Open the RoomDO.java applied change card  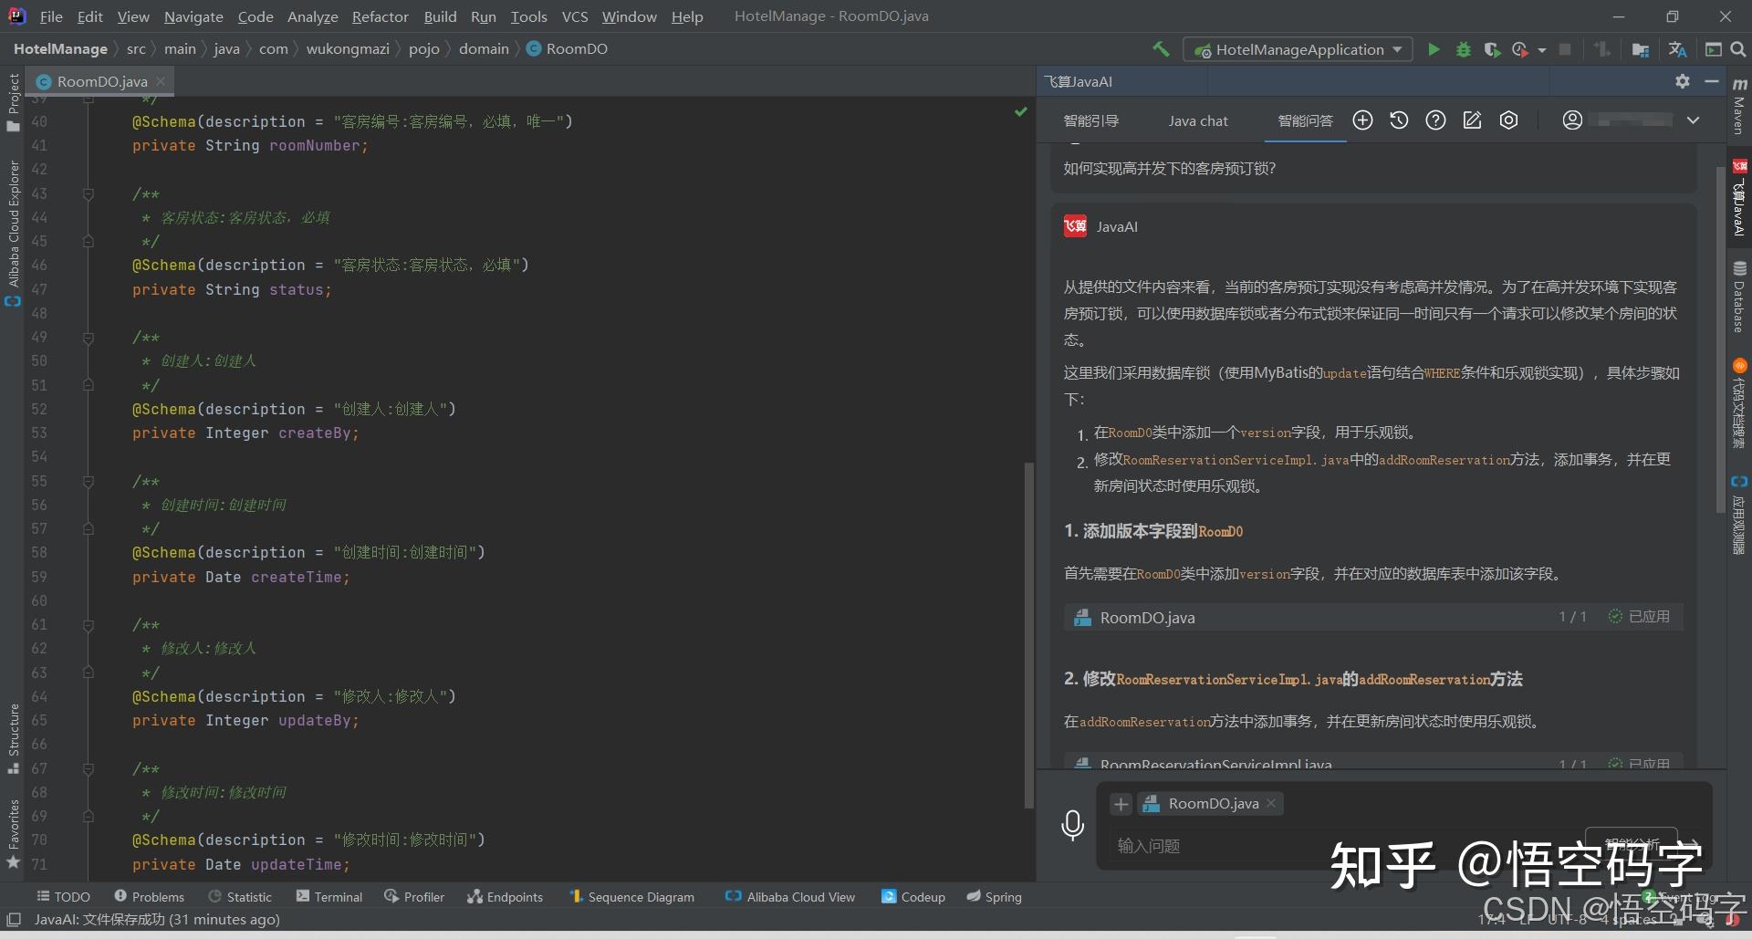[x=1373, y=617]
